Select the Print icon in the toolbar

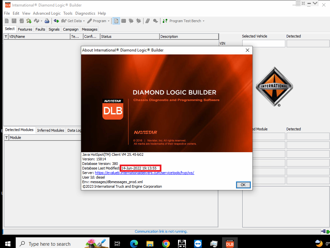(x=47, y=21)
